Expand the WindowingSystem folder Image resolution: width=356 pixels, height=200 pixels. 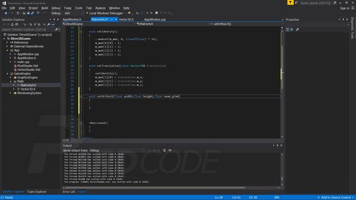11,93
